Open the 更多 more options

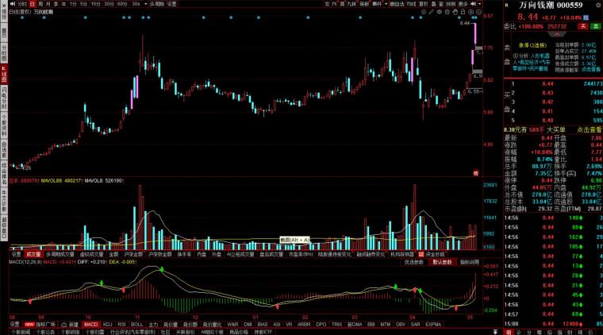point(463,4)
